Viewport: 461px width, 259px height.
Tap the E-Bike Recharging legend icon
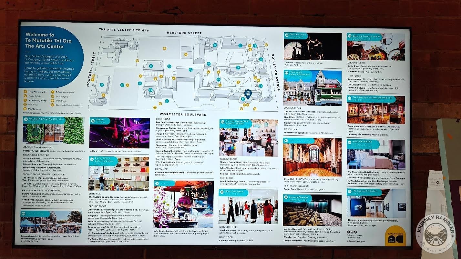click(52, 92)
